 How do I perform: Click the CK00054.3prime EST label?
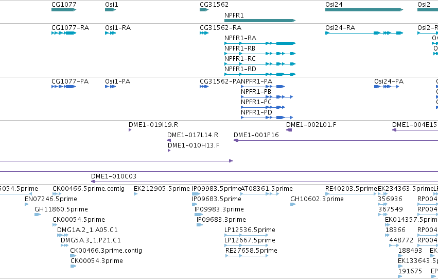click(x=96, y=261)
